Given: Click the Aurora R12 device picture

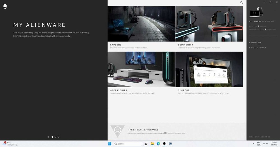Looking at the screenshot, I should 256,12.
